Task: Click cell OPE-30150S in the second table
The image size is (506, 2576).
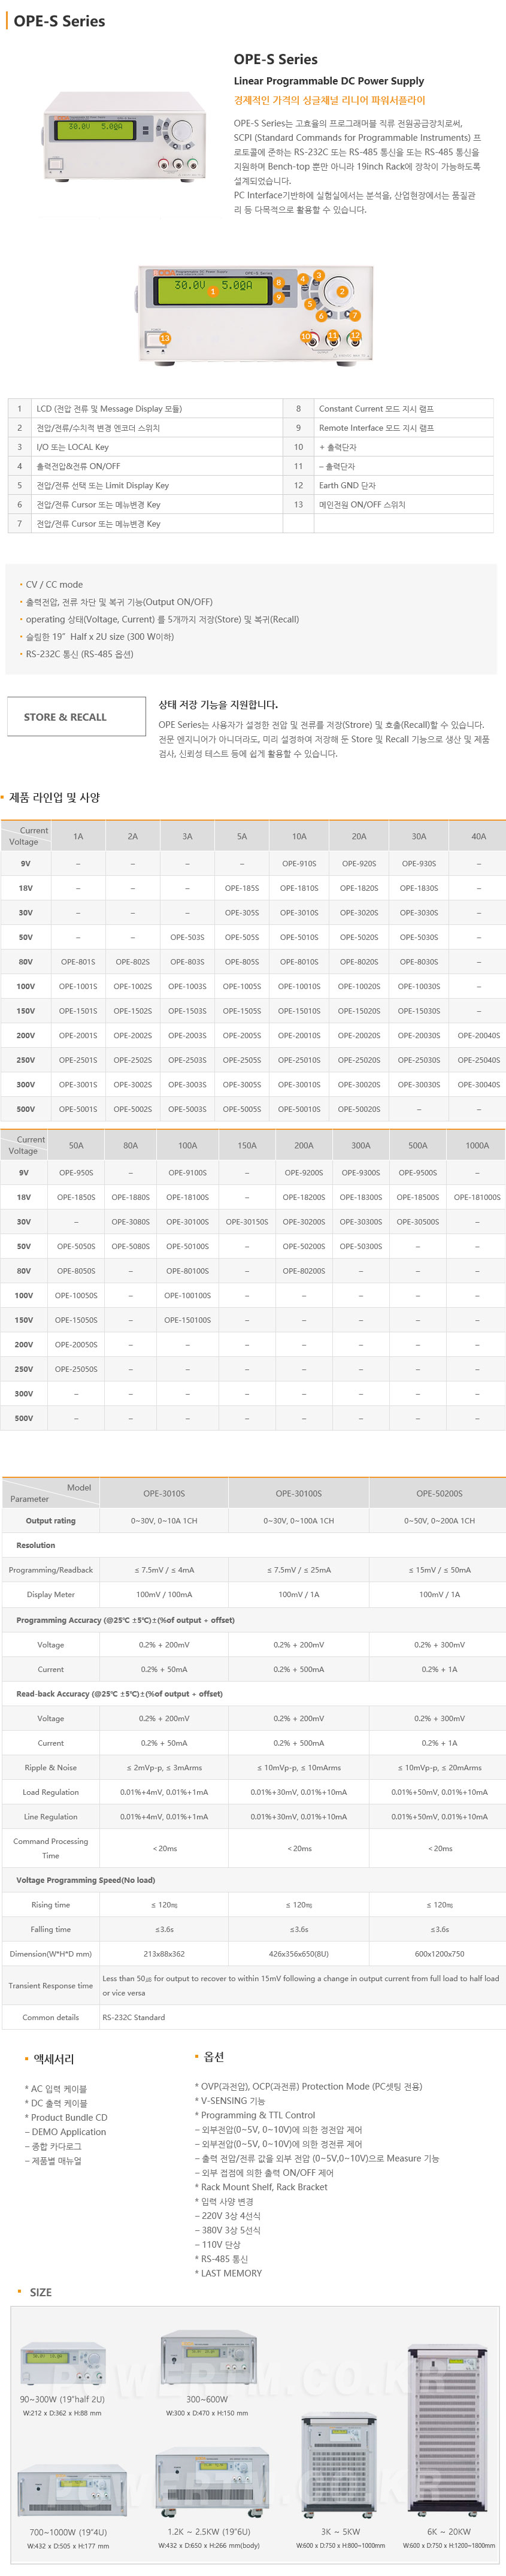Action: pyautogui.click(x=247, y=1222)
